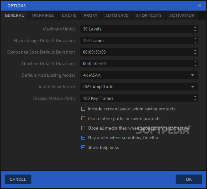Increase Display Motion Path key frames

(195, 97)
